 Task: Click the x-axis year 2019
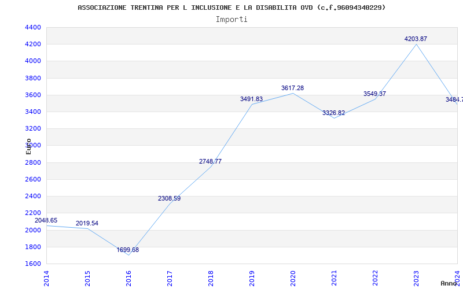pos(252,279)
